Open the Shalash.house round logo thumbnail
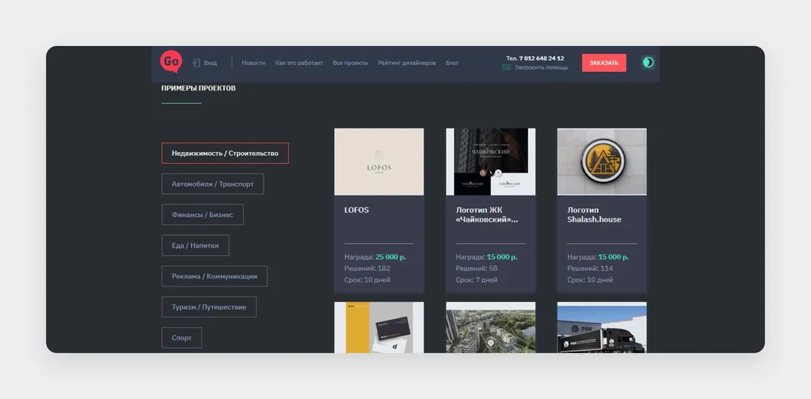Viewport: 811px width, 399px height. click(602, 161)
